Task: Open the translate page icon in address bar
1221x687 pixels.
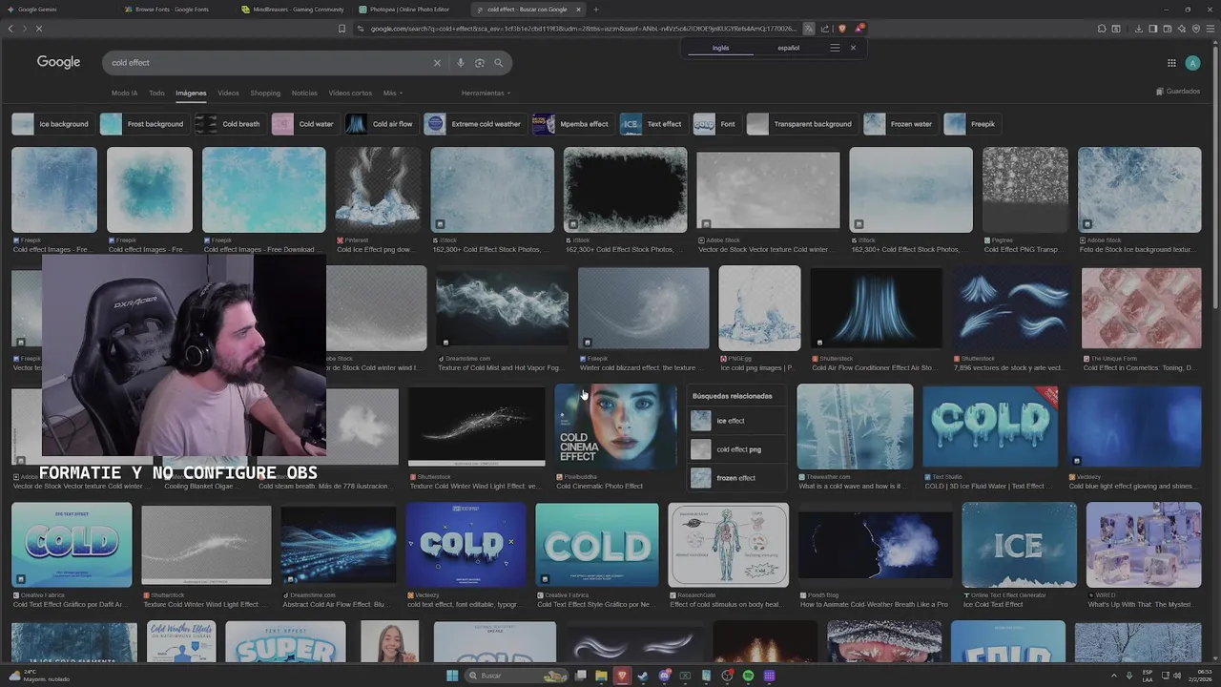Action: pyautogui.click(x=809, y=29)
